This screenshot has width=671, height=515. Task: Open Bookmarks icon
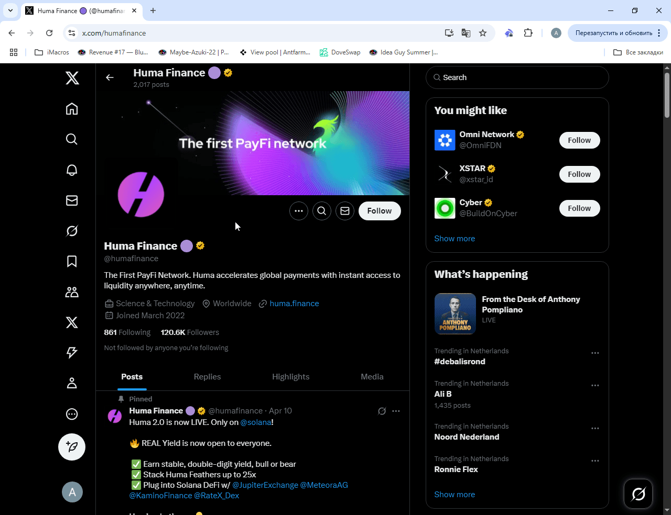pos(72,261)
